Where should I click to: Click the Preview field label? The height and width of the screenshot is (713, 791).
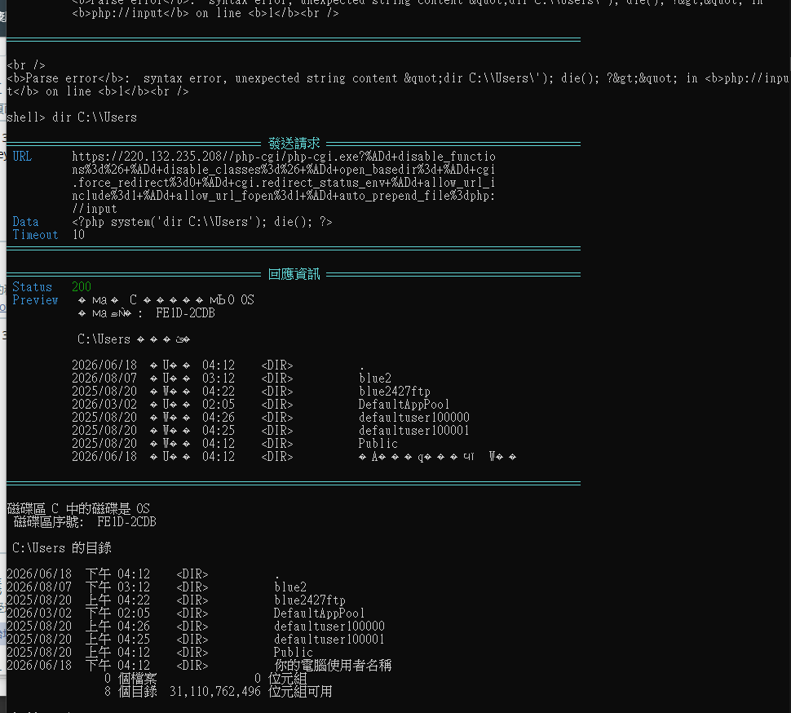point(35,300)
